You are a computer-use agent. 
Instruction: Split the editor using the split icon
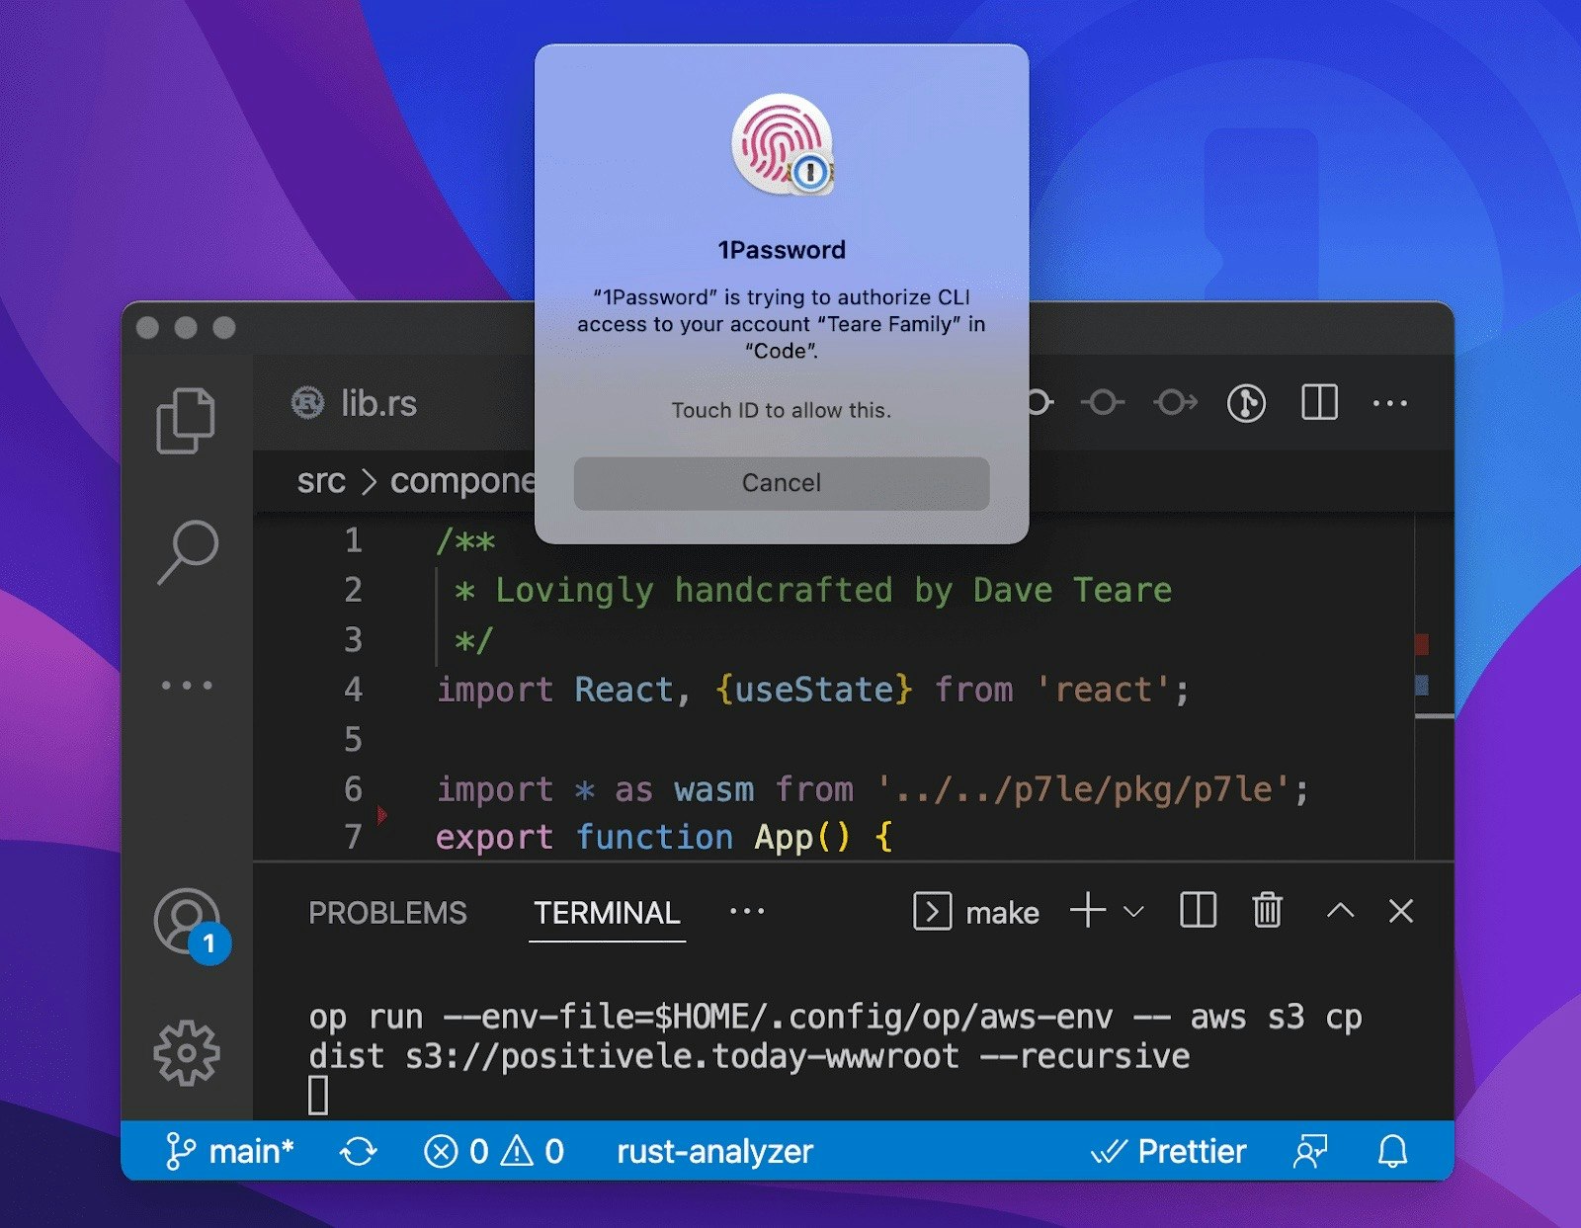pos(1318,403)
